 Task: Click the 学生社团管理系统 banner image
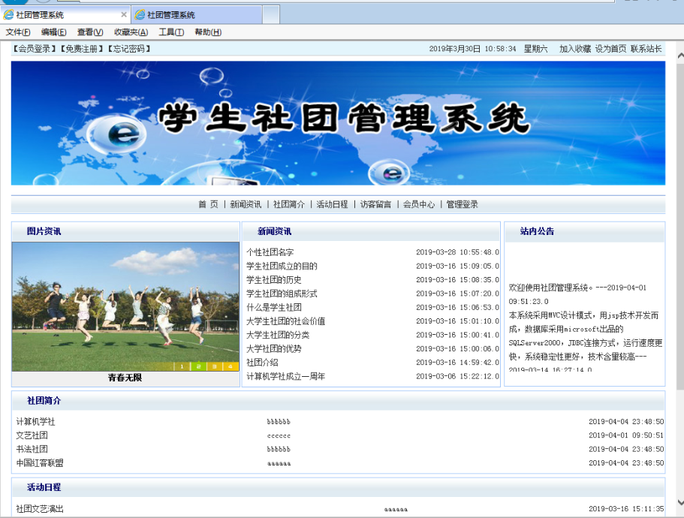click(338, 123)
